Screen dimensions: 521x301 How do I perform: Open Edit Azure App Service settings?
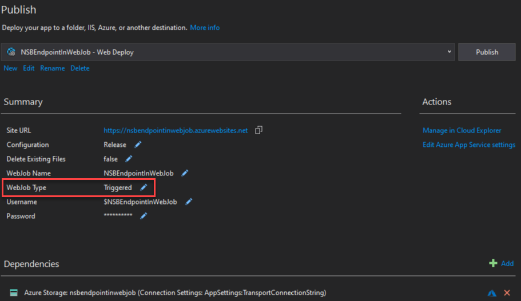(x=469, y=145)
